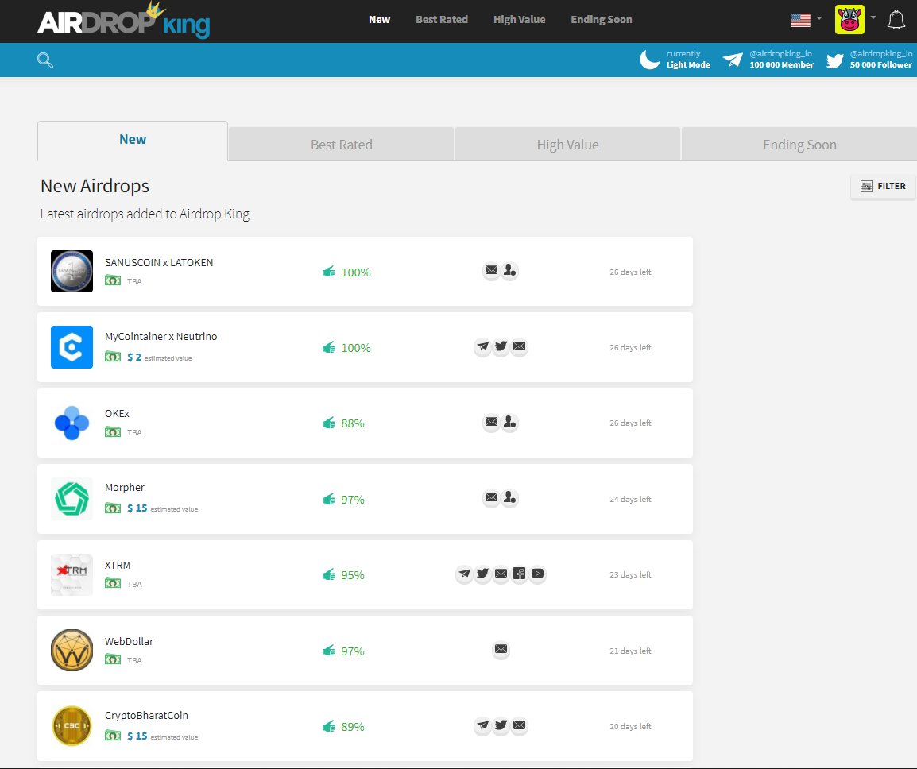
Task: Open notifications bell icon
Action: click(896, 19)
